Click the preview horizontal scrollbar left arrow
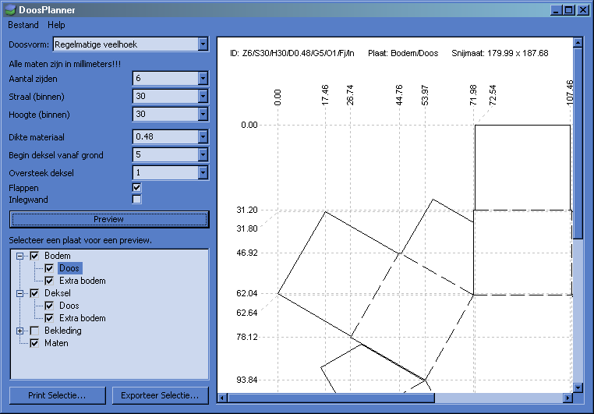The width and height of the screenshot is (594, 414). [223, 398]
